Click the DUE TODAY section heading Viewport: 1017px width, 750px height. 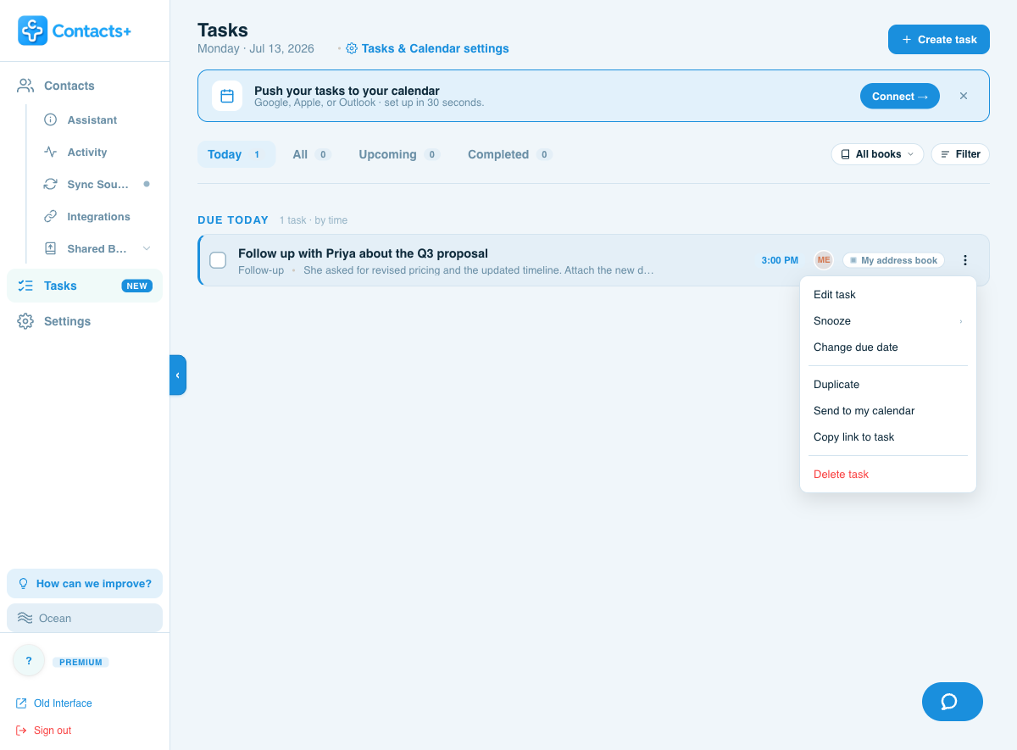233,220
